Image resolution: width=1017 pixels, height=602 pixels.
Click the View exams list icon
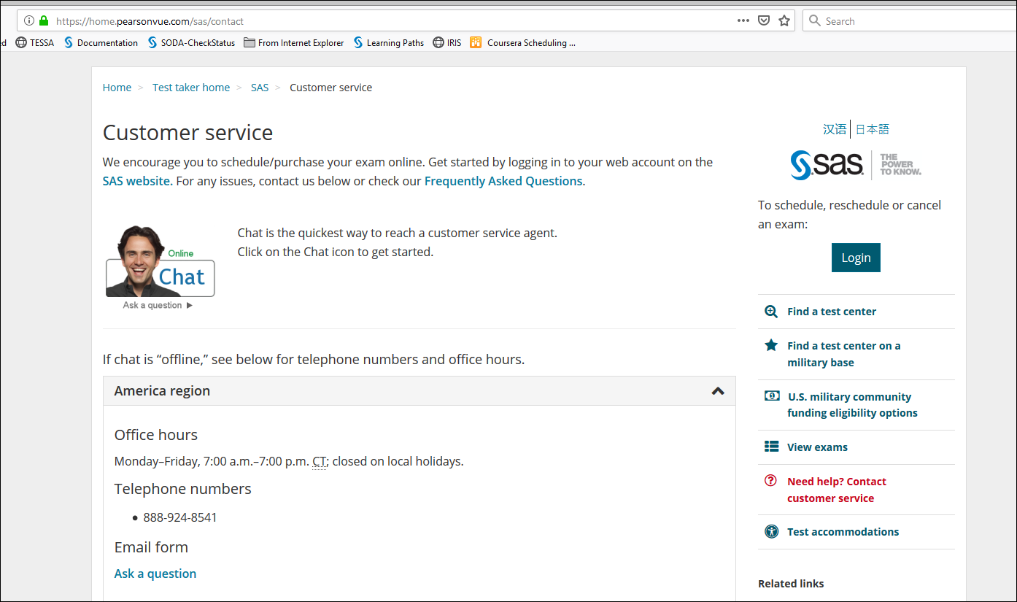771,446
